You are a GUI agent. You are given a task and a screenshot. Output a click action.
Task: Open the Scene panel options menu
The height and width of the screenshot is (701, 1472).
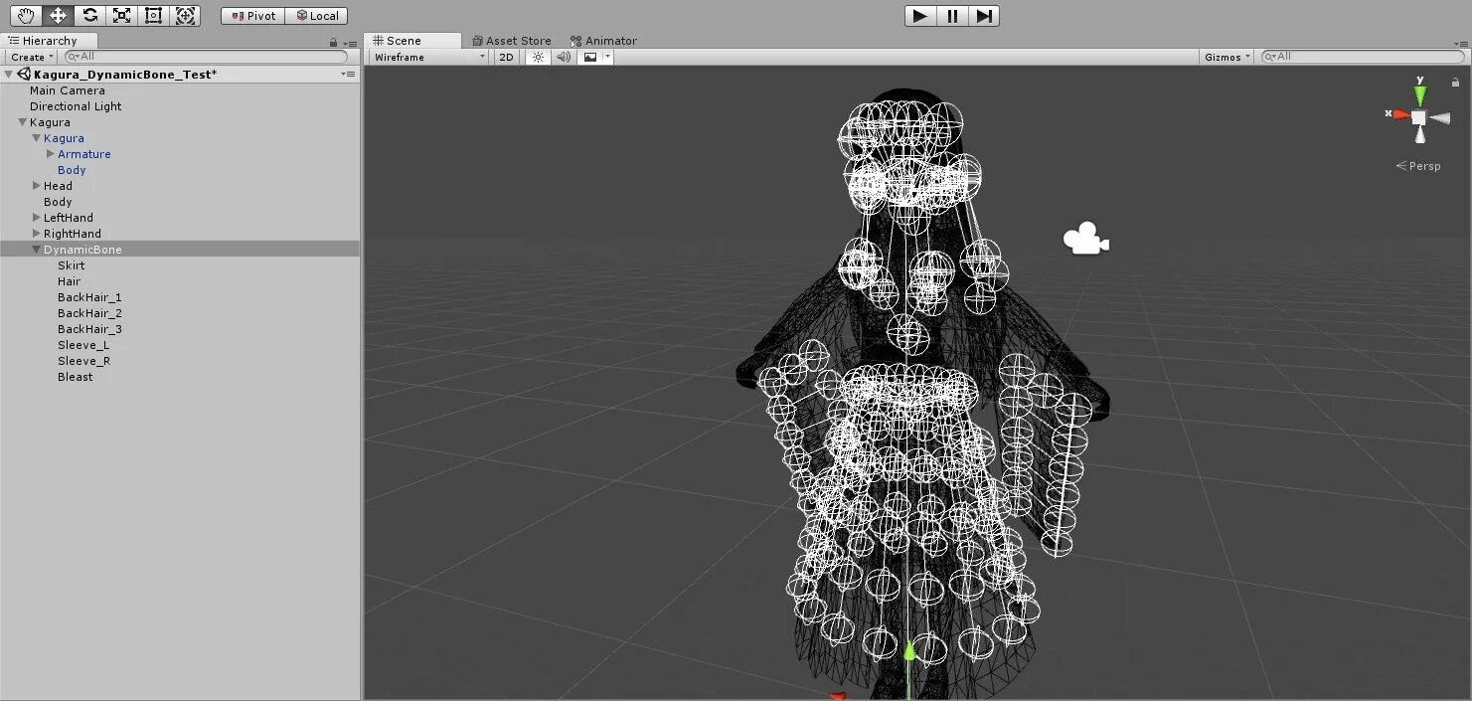(1461, 42)
